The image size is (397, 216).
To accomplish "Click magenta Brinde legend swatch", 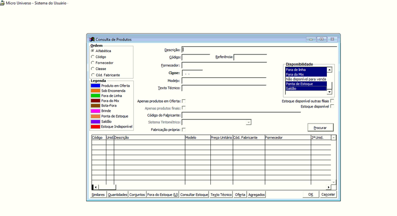I will 95,111.
